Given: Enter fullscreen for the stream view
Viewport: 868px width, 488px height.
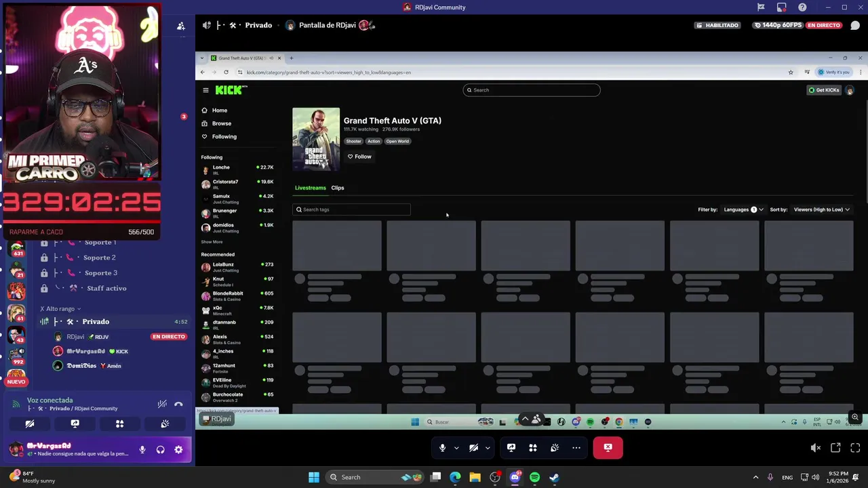Looking at the screenshot, I should pos(855,447).
